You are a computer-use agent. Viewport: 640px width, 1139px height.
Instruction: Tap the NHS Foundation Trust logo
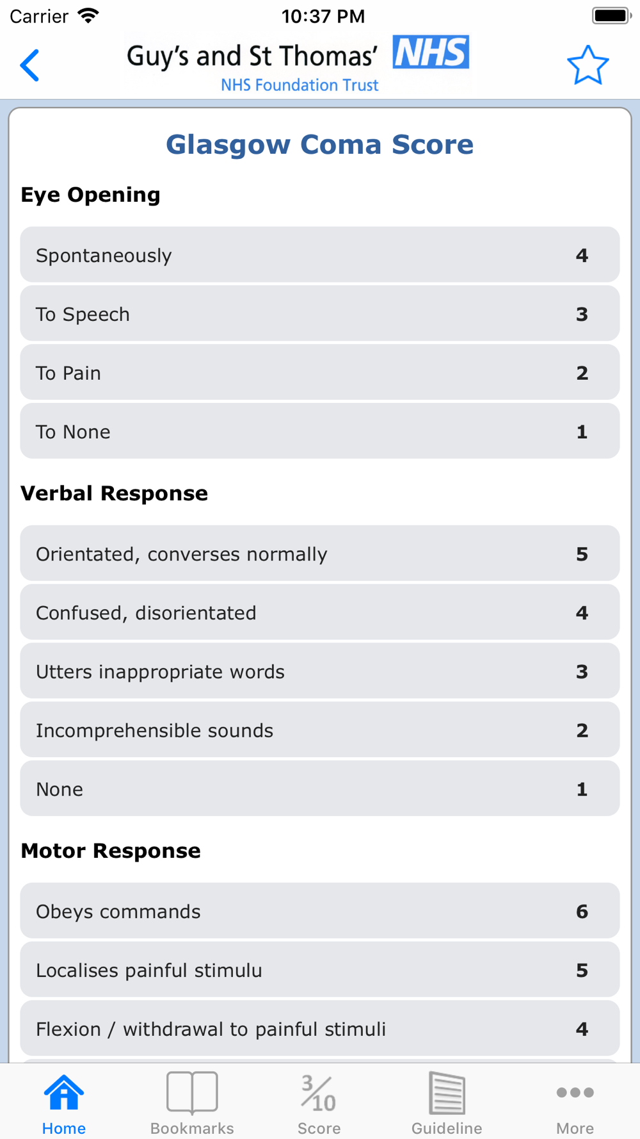[x=298, y=65]
